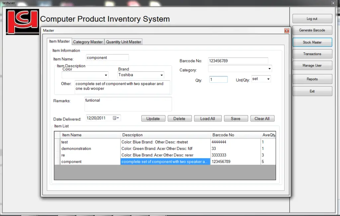Open the Brand dropdown showing Toshiba
This screenshot has height=216, width=340.
point(162,75)
